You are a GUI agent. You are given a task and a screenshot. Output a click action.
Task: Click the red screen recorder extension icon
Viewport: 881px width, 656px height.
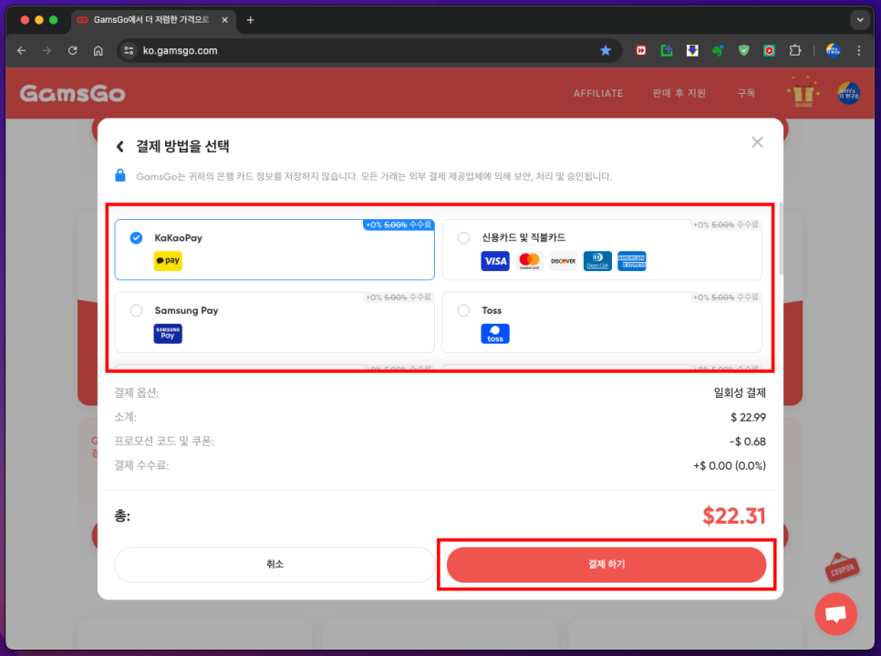point(769,50)
